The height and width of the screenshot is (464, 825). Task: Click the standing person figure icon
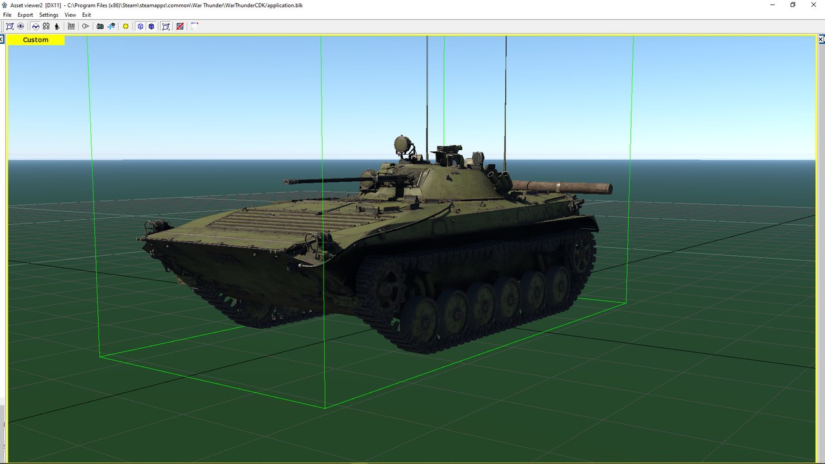57,26
